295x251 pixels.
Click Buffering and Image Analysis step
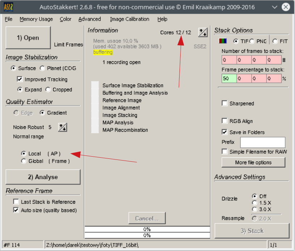135,93
